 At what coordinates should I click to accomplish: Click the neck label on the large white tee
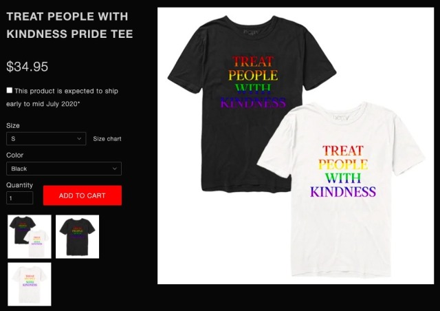point(340,118)
